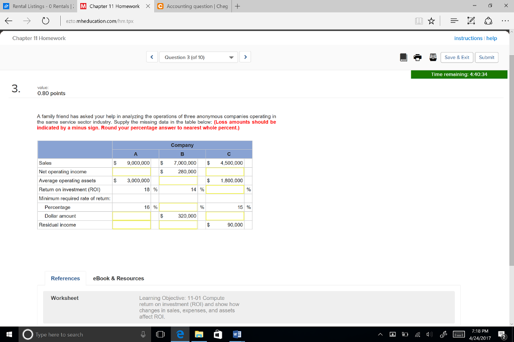Viewport: 514px width, 342px height.
Task: Open the help link
Action: pos(491,38)
